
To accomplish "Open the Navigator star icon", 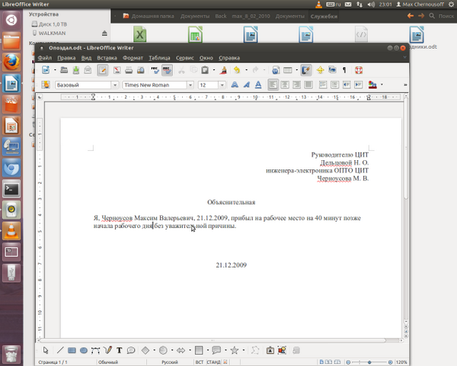I will pos(321,70).
